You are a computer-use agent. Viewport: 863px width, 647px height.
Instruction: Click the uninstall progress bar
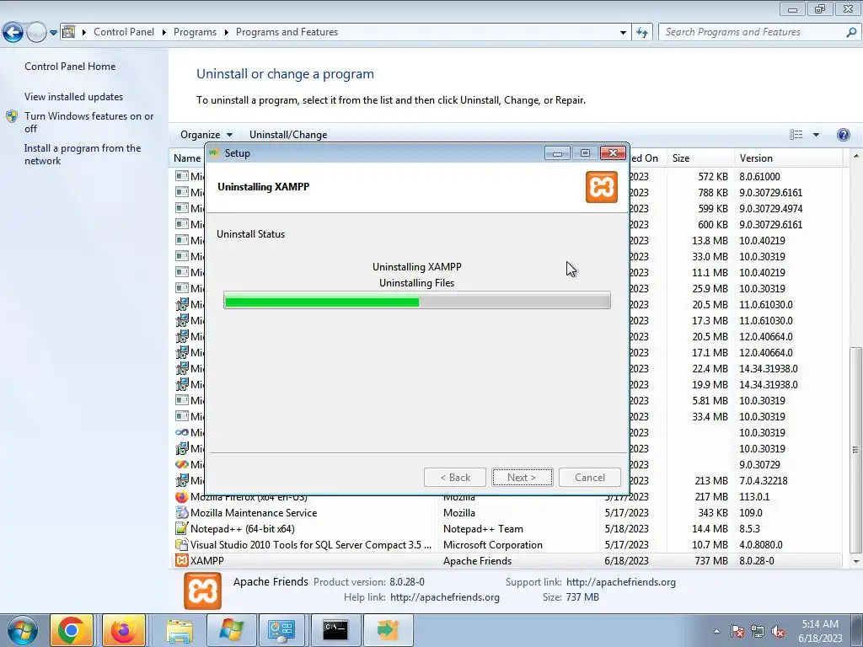(x=416, y=301)
